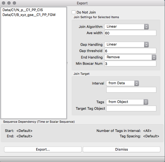Focus the Target Tag Object field
Screen dimensions: 165x162
click(131, 108)
